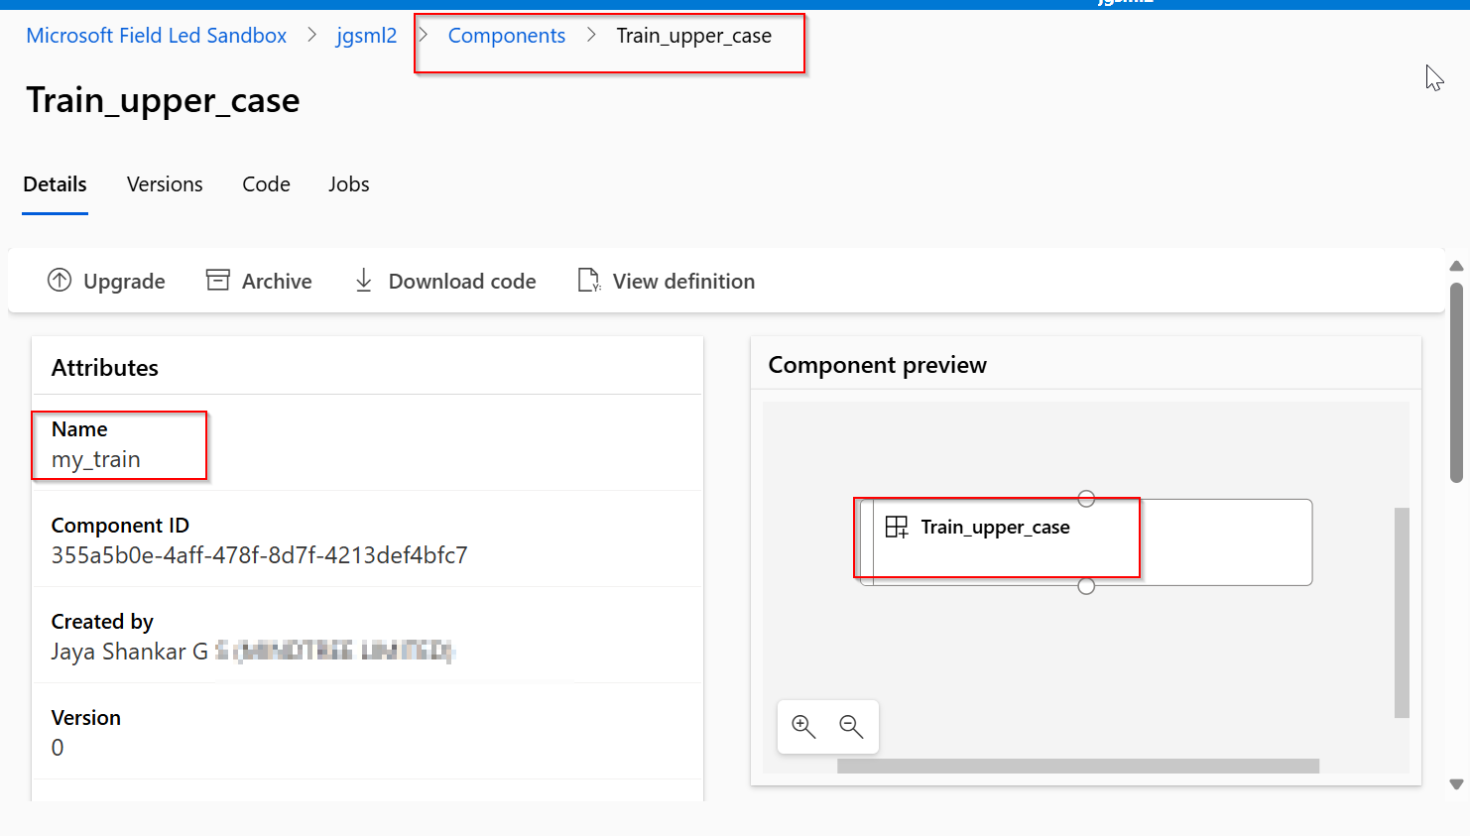Select the Created by Jaya Shankar text
This screenshot has height=836, width=1470.
(x=130, y=652)
